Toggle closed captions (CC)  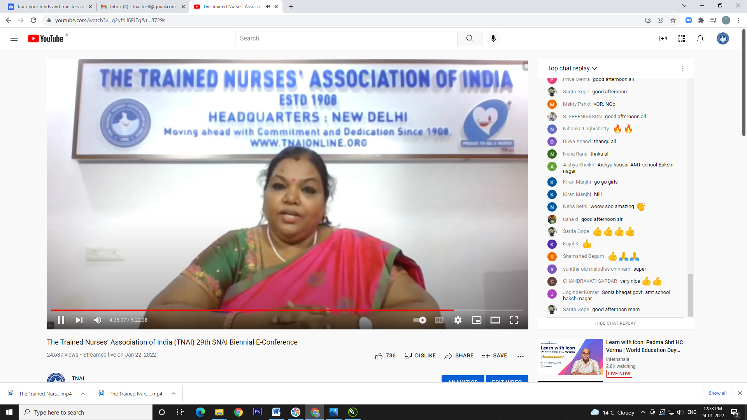[x=439, y=320]
